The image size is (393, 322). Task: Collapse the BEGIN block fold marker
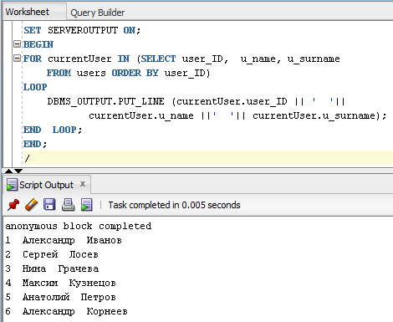pyautogui.click(x=17, y=44)
